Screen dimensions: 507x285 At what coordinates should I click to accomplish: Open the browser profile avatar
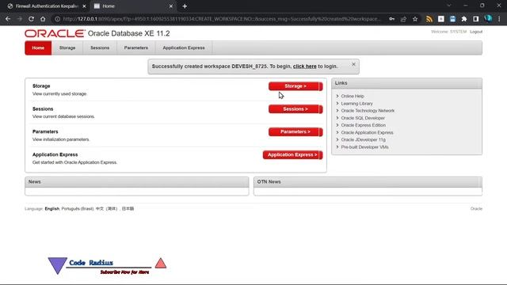coord(488,19)
